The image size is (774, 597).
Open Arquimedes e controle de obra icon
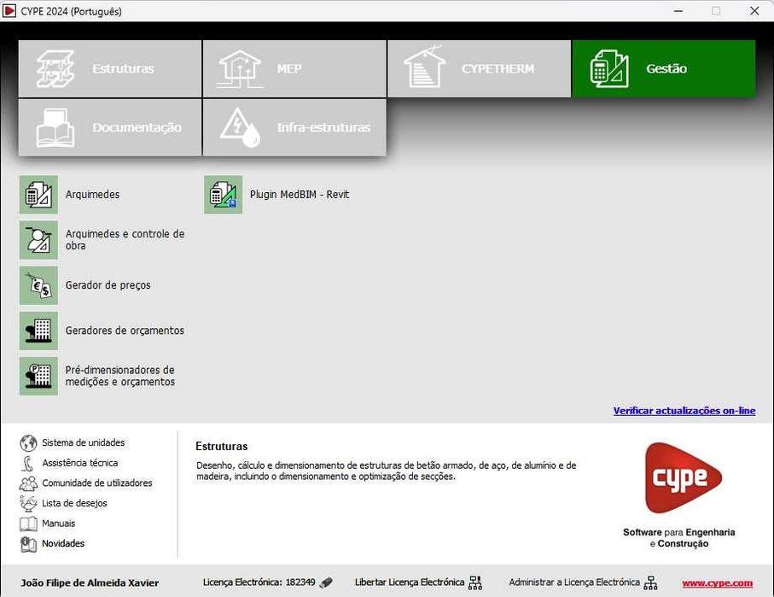coord(38,240)
